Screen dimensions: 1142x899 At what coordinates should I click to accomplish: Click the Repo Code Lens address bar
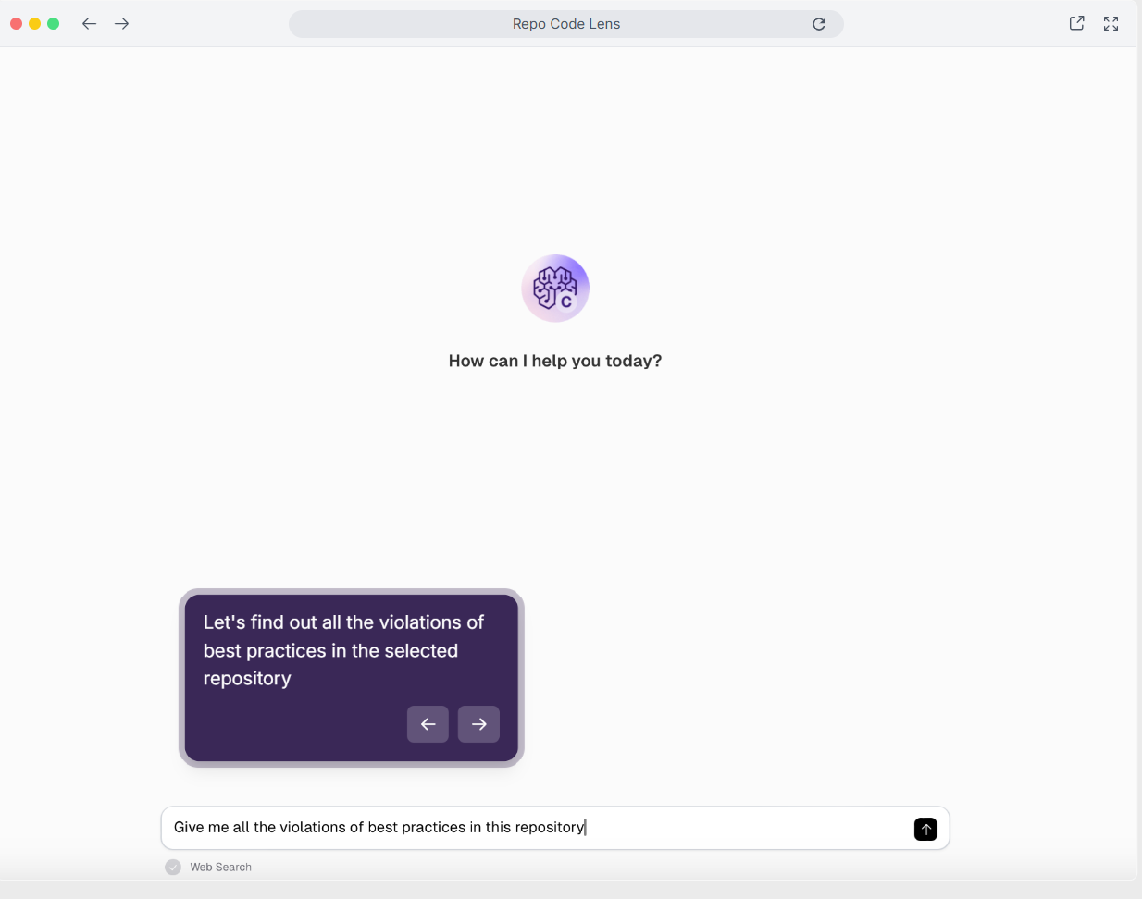566,24
